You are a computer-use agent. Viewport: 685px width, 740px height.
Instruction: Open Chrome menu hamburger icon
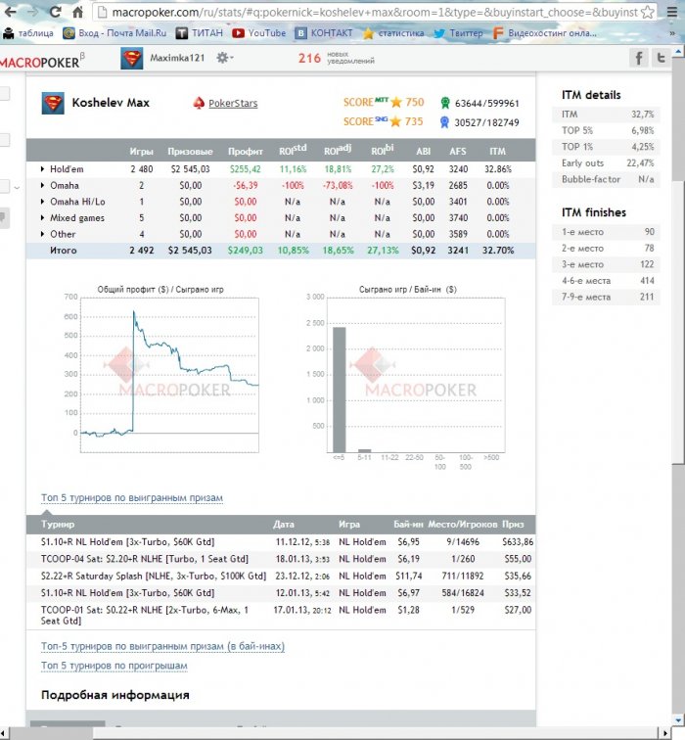pyautogui.click(x=672, y=12)
